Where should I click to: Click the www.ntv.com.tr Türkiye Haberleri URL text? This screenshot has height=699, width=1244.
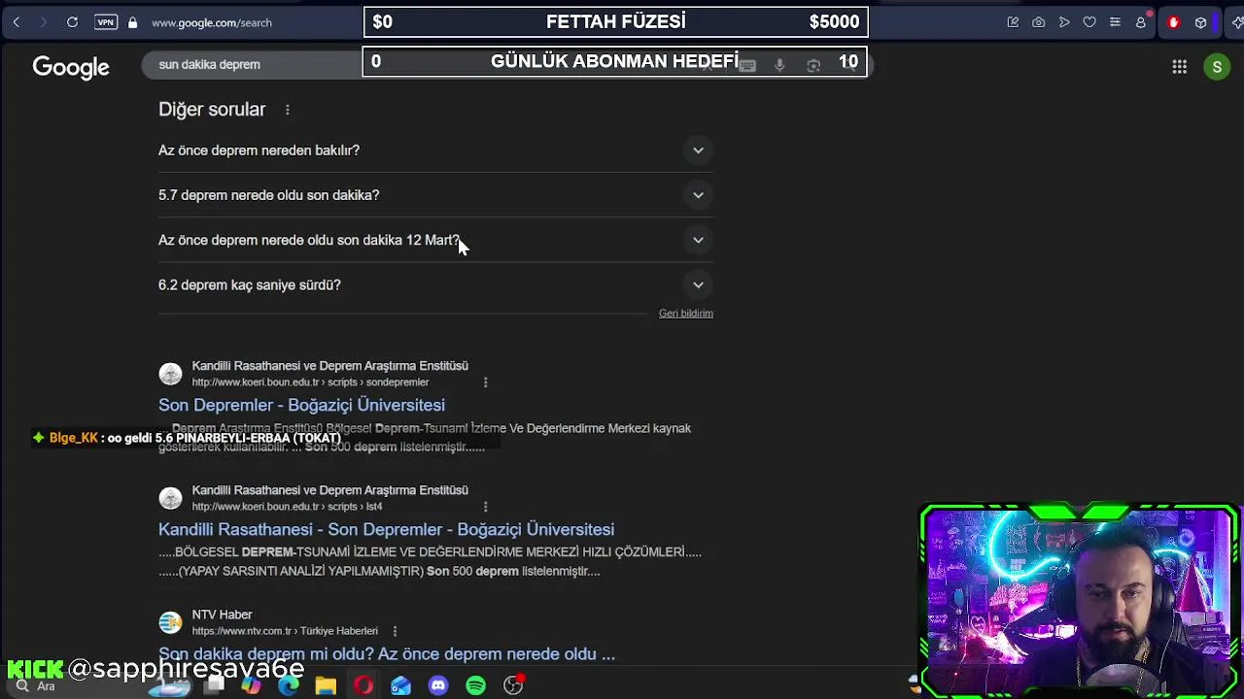click(x=285, y=631)
